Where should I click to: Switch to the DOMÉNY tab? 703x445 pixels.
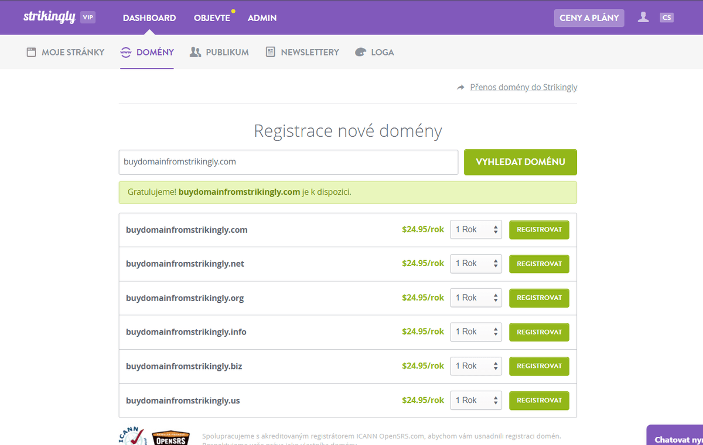pos(147,52)
